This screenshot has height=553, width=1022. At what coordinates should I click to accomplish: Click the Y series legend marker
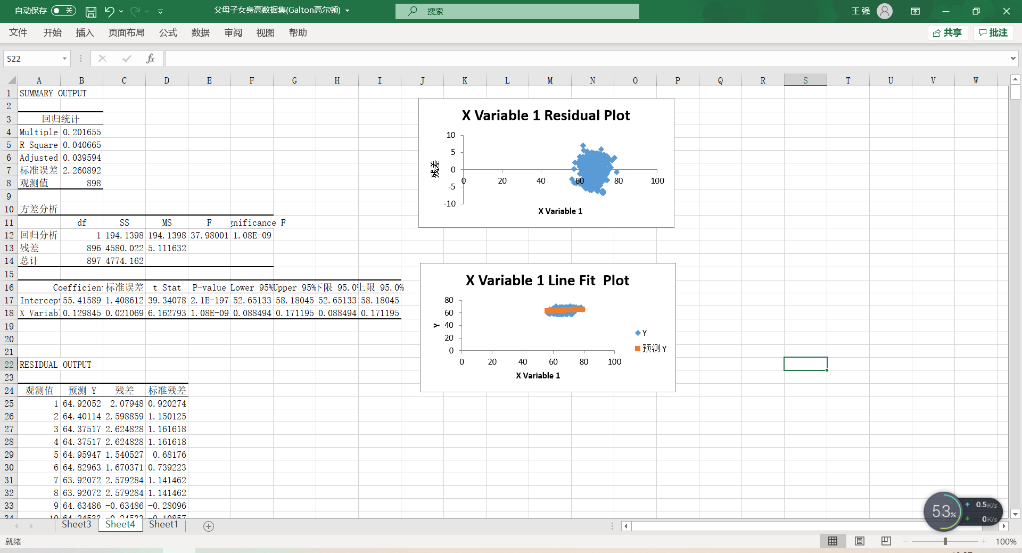(638, 333)
